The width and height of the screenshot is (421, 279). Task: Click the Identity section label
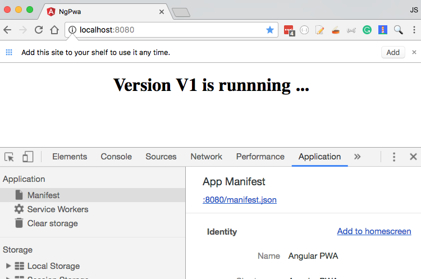click(x=222, y=232)
